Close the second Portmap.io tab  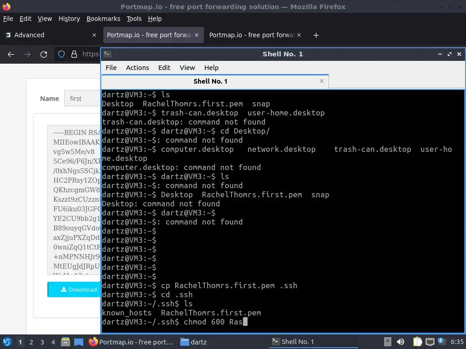[299, 35]
